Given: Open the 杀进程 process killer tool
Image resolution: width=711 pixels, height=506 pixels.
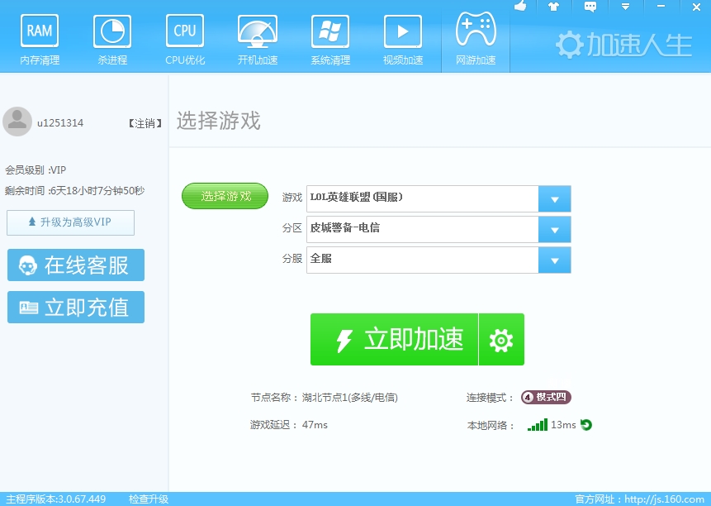Looking at the screenshot, I should (x=111, y=37).
